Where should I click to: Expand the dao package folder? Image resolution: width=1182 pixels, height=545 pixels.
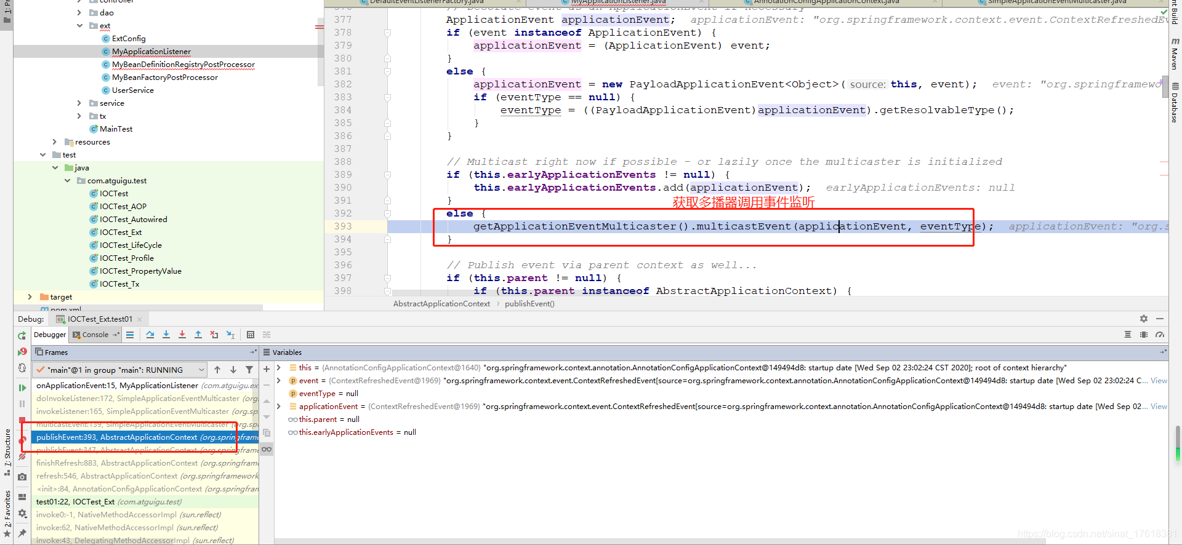point(79,12)
